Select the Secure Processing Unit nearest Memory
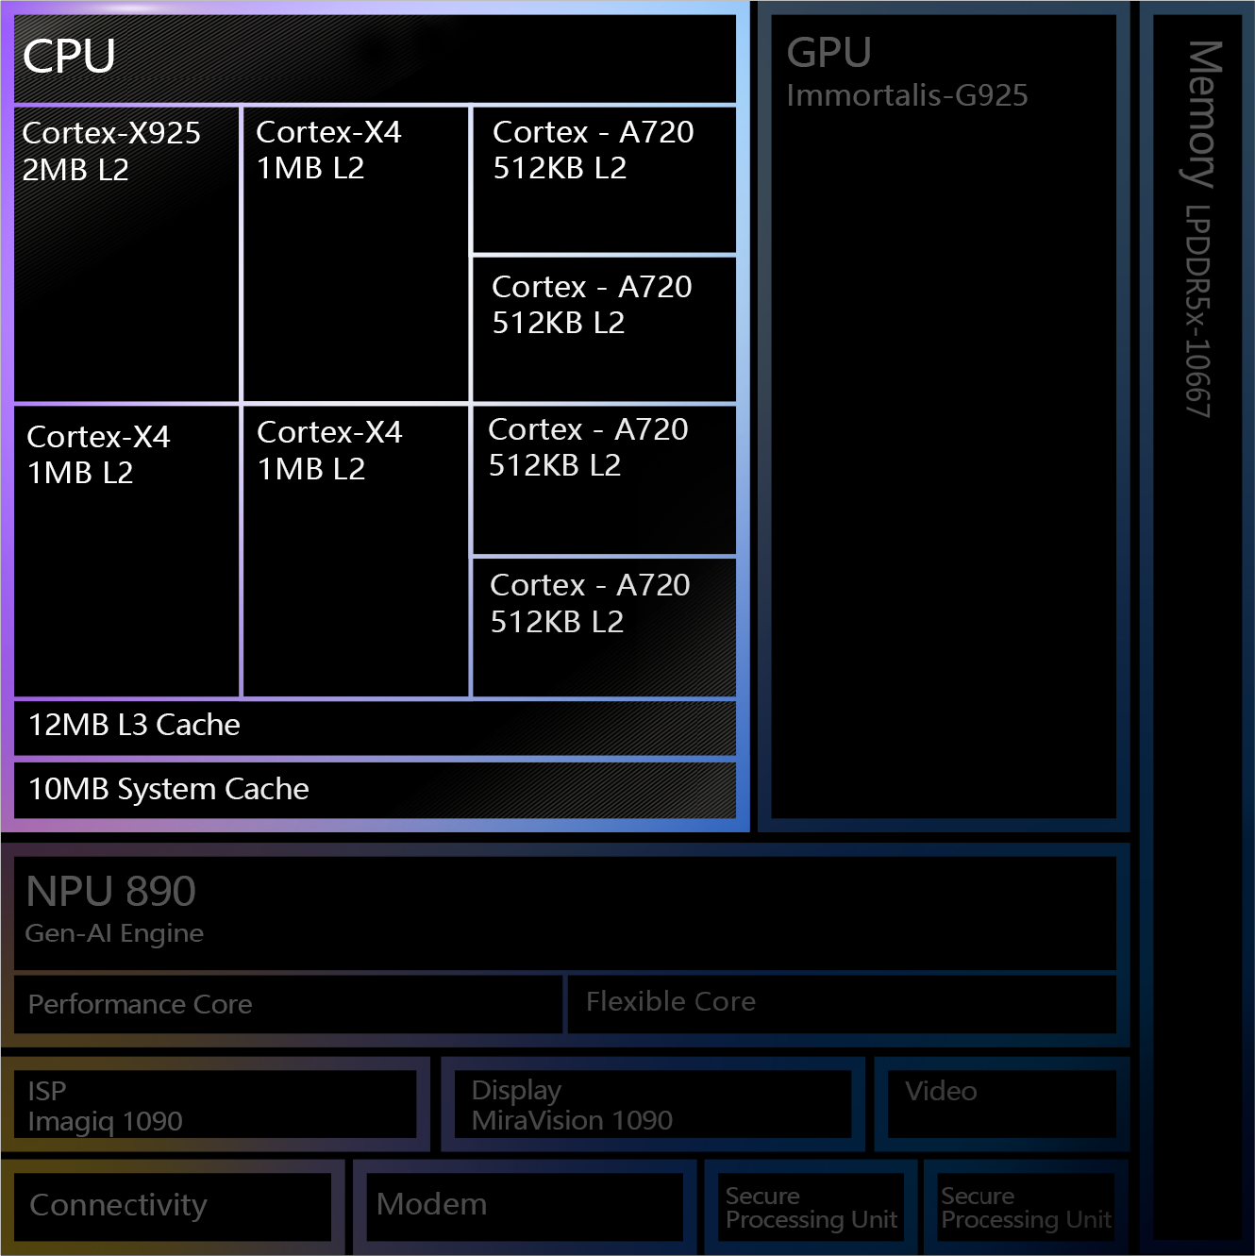This screenshot has width=1255, height=1256. 1026,1208
